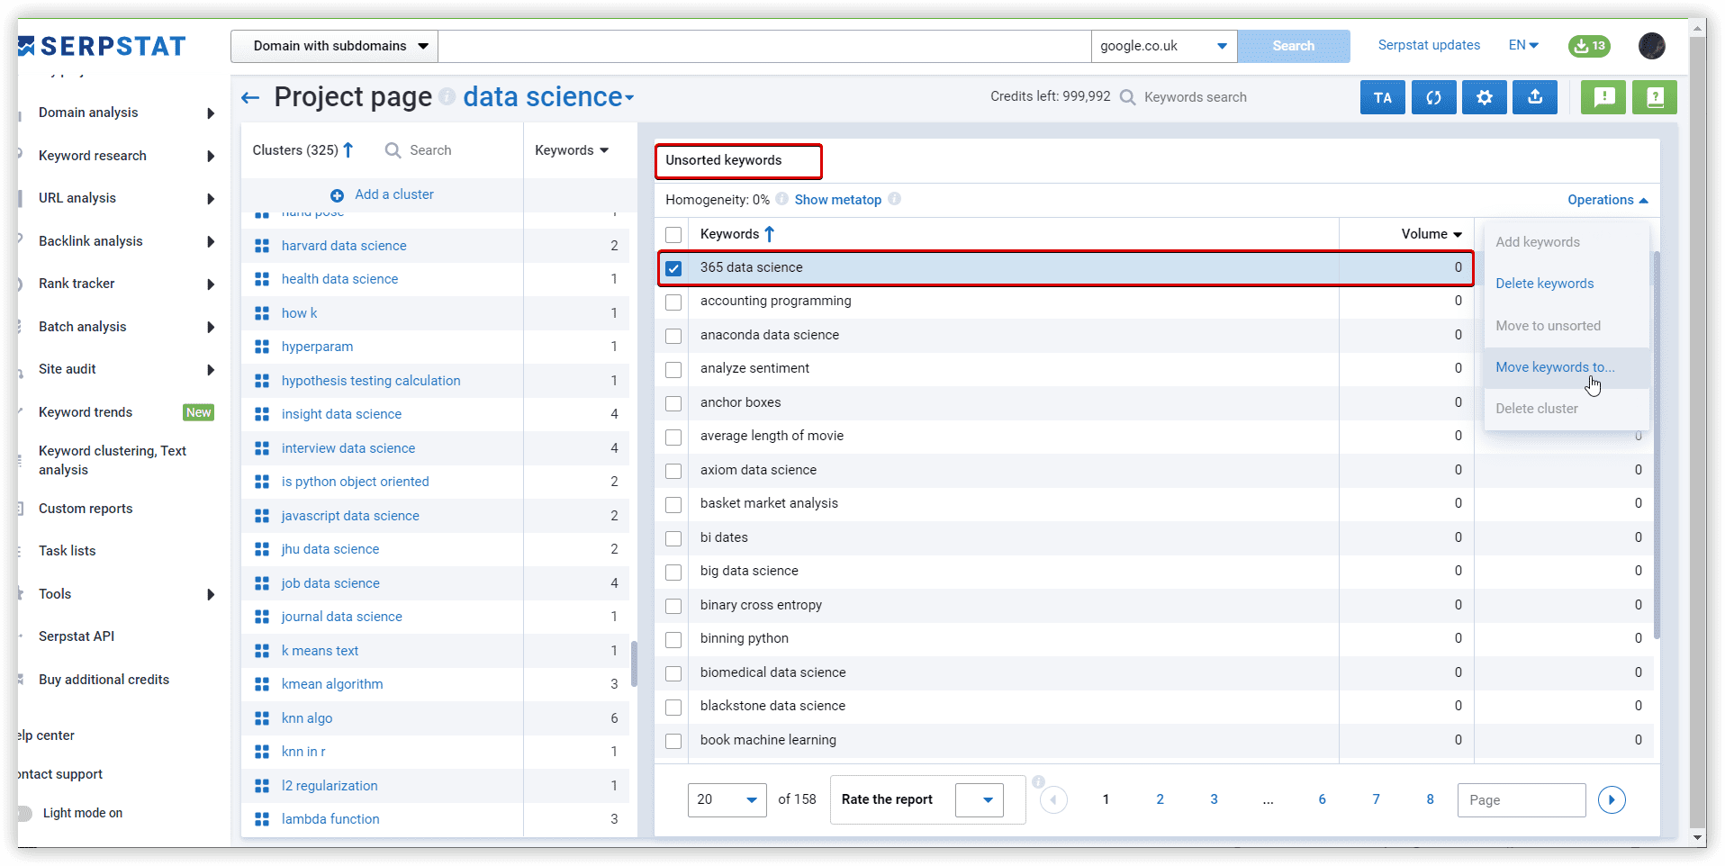Click the green feedback speech bubble icon
Image resolution: width=1725 pixels, height=866 pixels.
click(x=1603, y=97)
